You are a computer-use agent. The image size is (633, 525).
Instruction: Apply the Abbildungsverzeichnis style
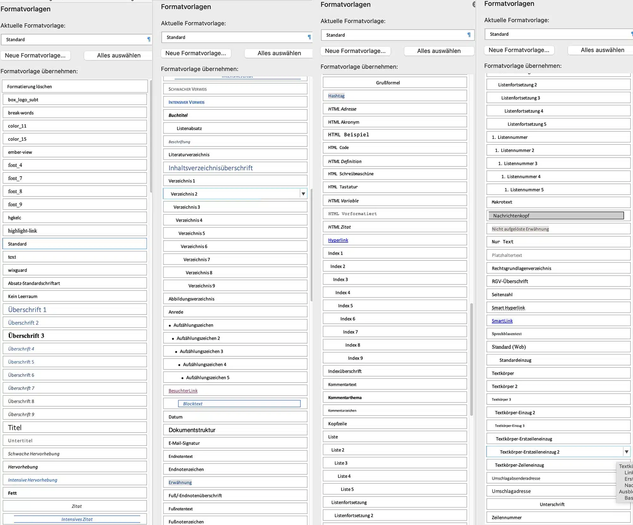(235, 299)
